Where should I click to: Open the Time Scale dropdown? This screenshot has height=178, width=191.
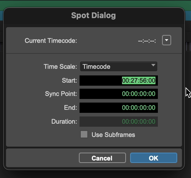coord(118,67)
